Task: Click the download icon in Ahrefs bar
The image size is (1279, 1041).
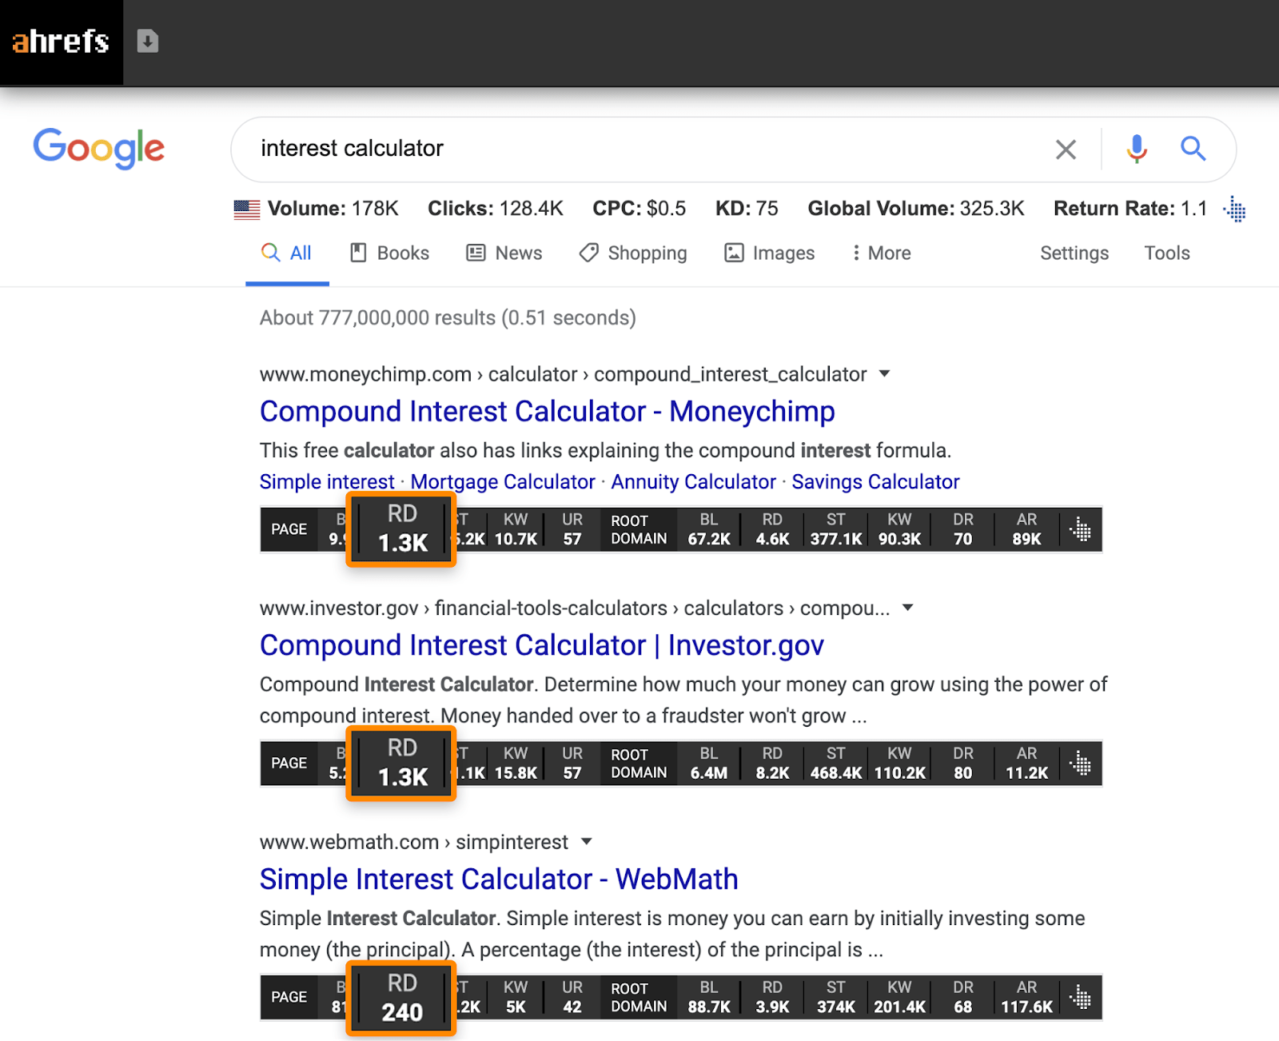Action: click(x=148, y=41)
